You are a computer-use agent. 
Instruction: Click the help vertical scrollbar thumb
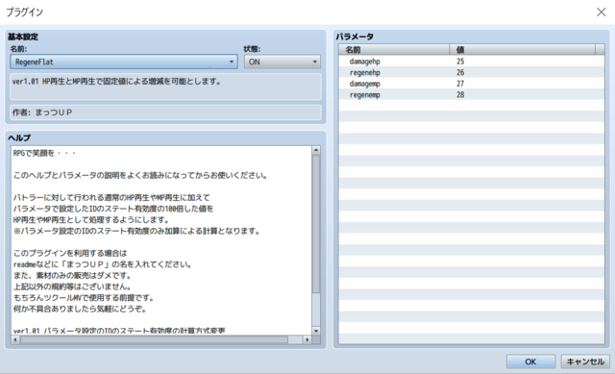pos(316,224)
